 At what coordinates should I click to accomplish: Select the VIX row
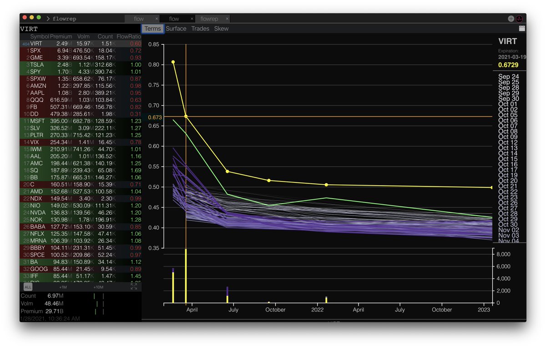tap(81, 142)
